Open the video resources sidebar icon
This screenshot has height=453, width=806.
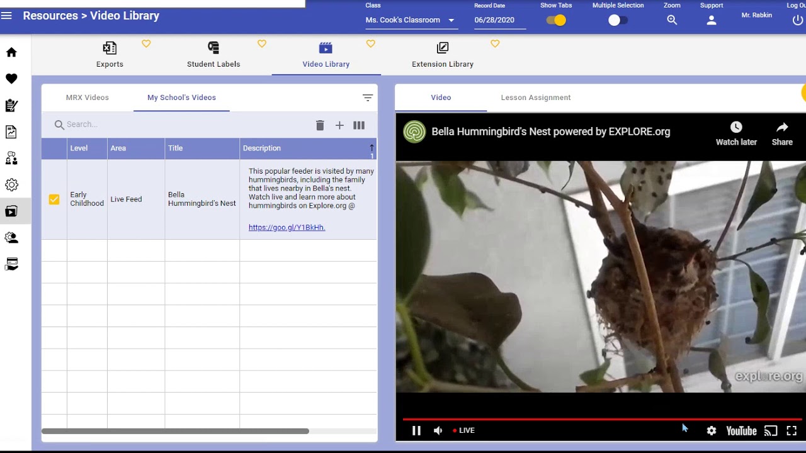click(x=11, y=211)
